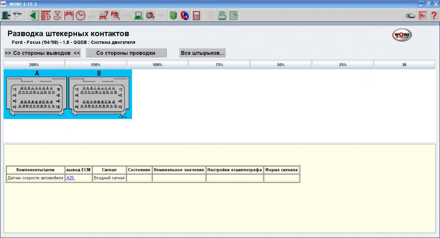Click the Euro car emissions icon
The height and width of the screenshot is (238, 440).
[411, 15]
